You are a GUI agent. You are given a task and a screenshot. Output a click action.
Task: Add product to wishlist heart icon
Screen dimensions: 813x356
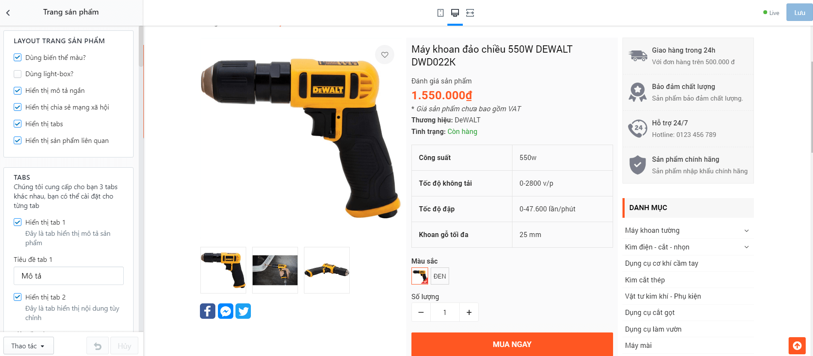pos(385,55)
